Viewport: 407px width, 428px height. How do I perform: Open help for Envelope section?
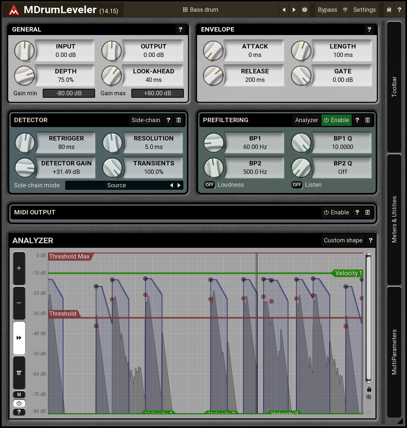click(x=369, y=30)
